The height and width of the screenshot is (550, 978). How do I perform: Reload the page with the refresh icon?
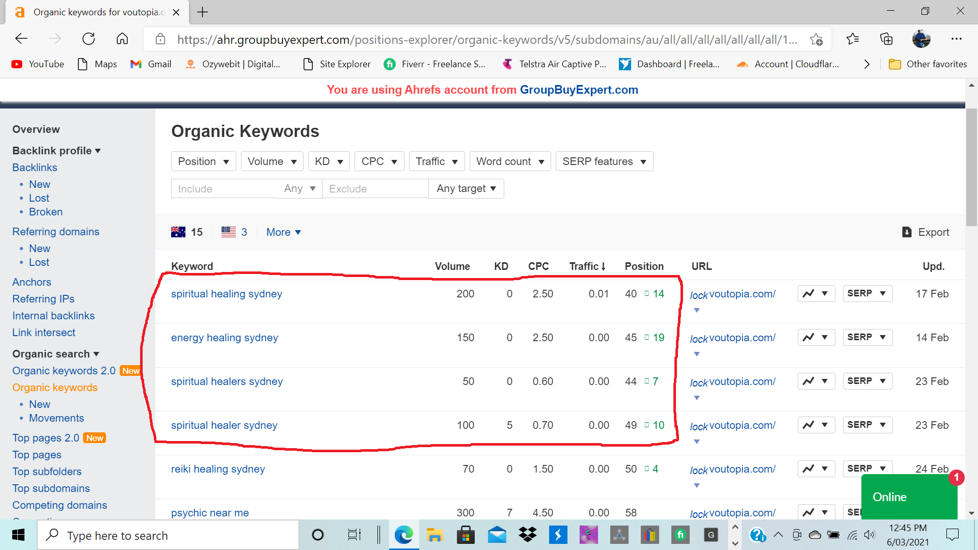[x=89, y=39]
